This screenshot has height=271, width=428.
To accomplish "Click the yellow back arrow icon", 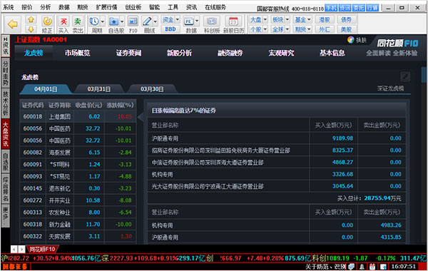I will coord(13,24).
